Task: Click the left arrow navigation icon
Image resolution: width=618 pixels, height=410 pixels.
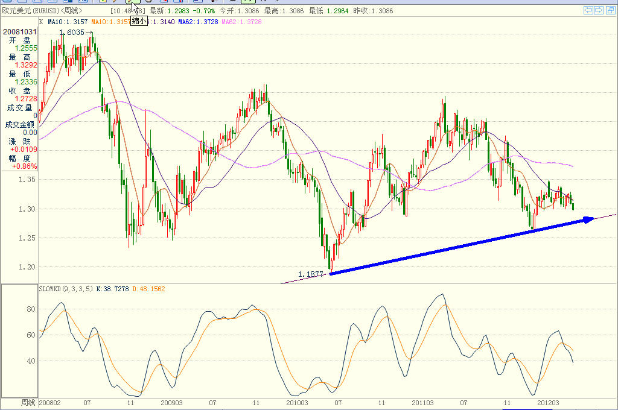Action: (588, 10)
